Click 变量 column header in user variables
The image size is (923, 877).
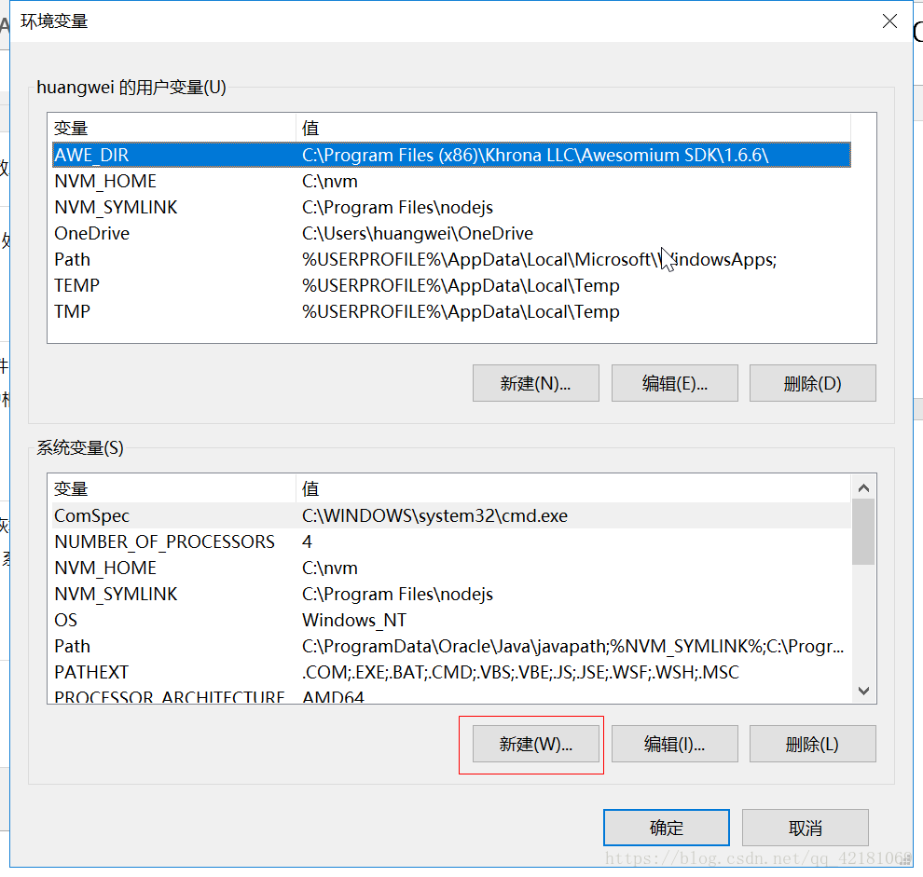point(173,128)
